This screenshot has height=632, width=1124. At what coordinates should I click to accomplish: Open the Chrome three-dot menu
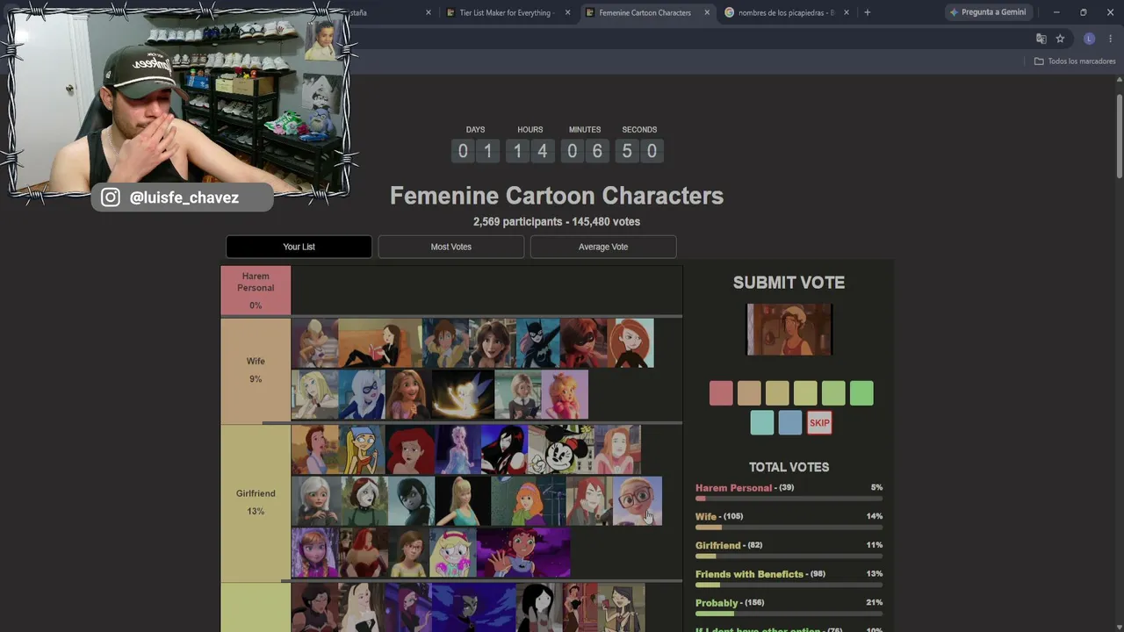pos(1111,39)
